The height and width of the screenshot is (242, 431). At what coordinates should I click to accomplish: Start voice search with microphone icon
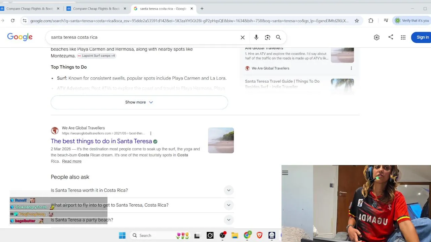point(256,37)
